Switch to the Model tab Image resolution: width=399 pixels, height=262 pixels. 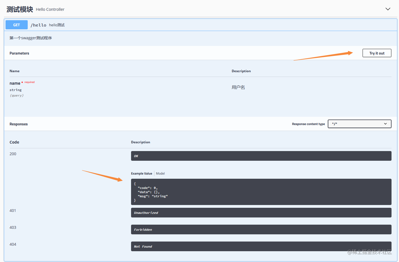tap(160, 173)
